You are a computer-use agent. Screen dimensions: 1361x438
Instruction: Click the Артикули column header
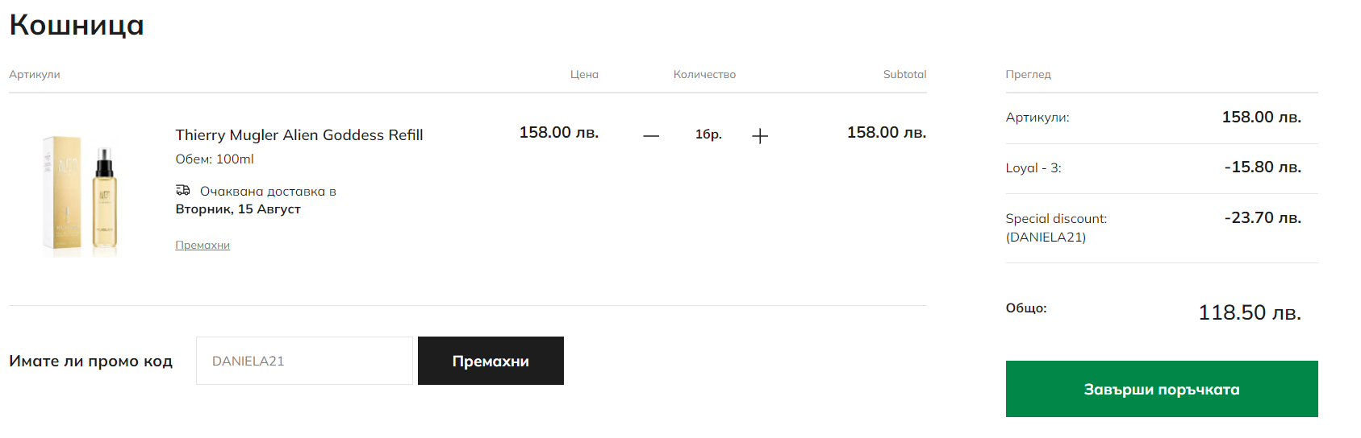35,75
